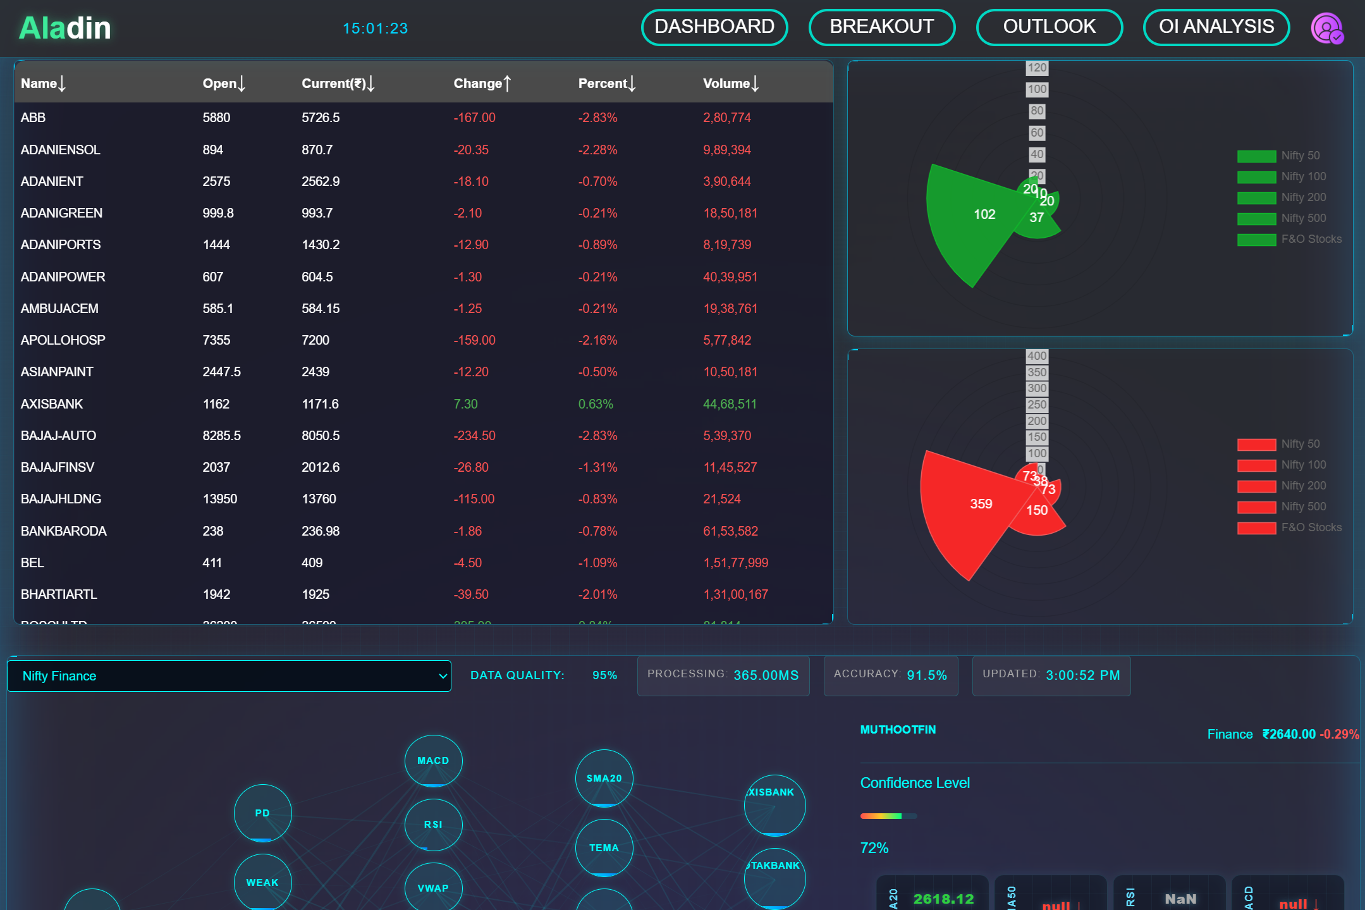
Task: Click the 2618.12 SMA20 indicator card
Action: [x=932, y=893]
